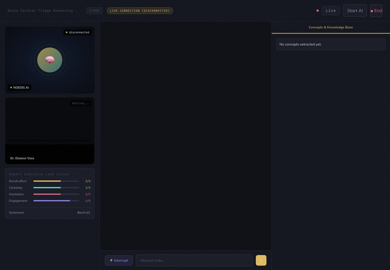
Task: Click the Acute Cardiac Triage Reasoning title
Action: point(40,11)
